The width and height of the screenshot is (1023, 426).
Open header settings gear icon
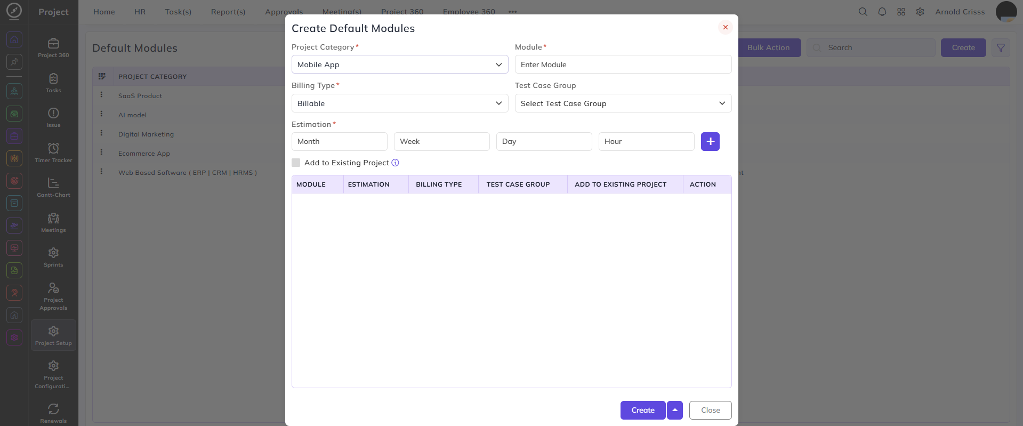920,12
